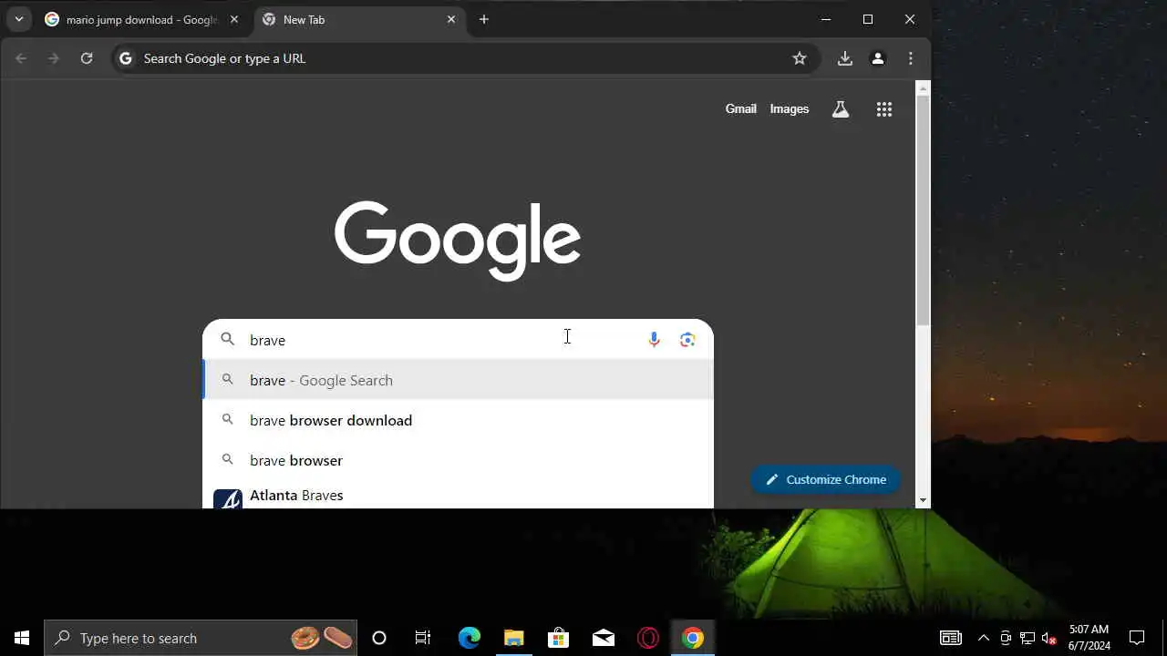
Task: Launch Microsoft Edge from taskbar
Action: click(469, 638)
